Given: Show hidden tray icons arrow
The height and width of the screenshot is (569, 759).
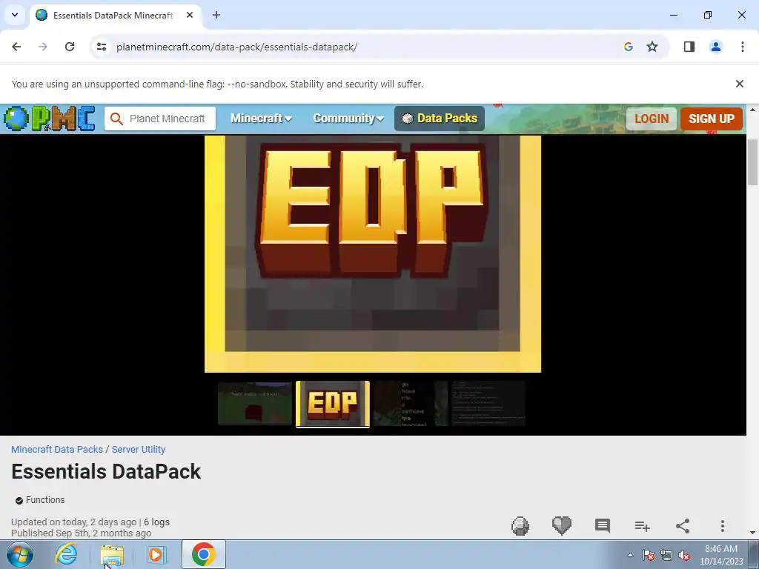Looking at the screenshot, I should pos(630,555).
